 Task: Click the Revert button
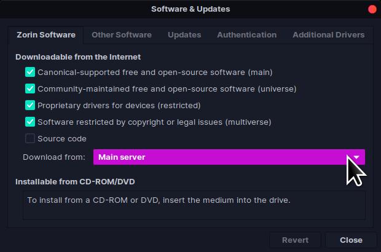pos(295,240)
